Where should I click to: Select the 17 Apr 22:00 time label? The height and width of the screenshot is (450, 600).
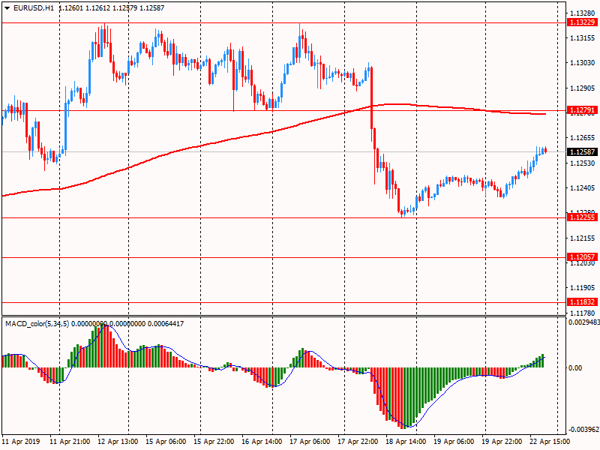358,442
